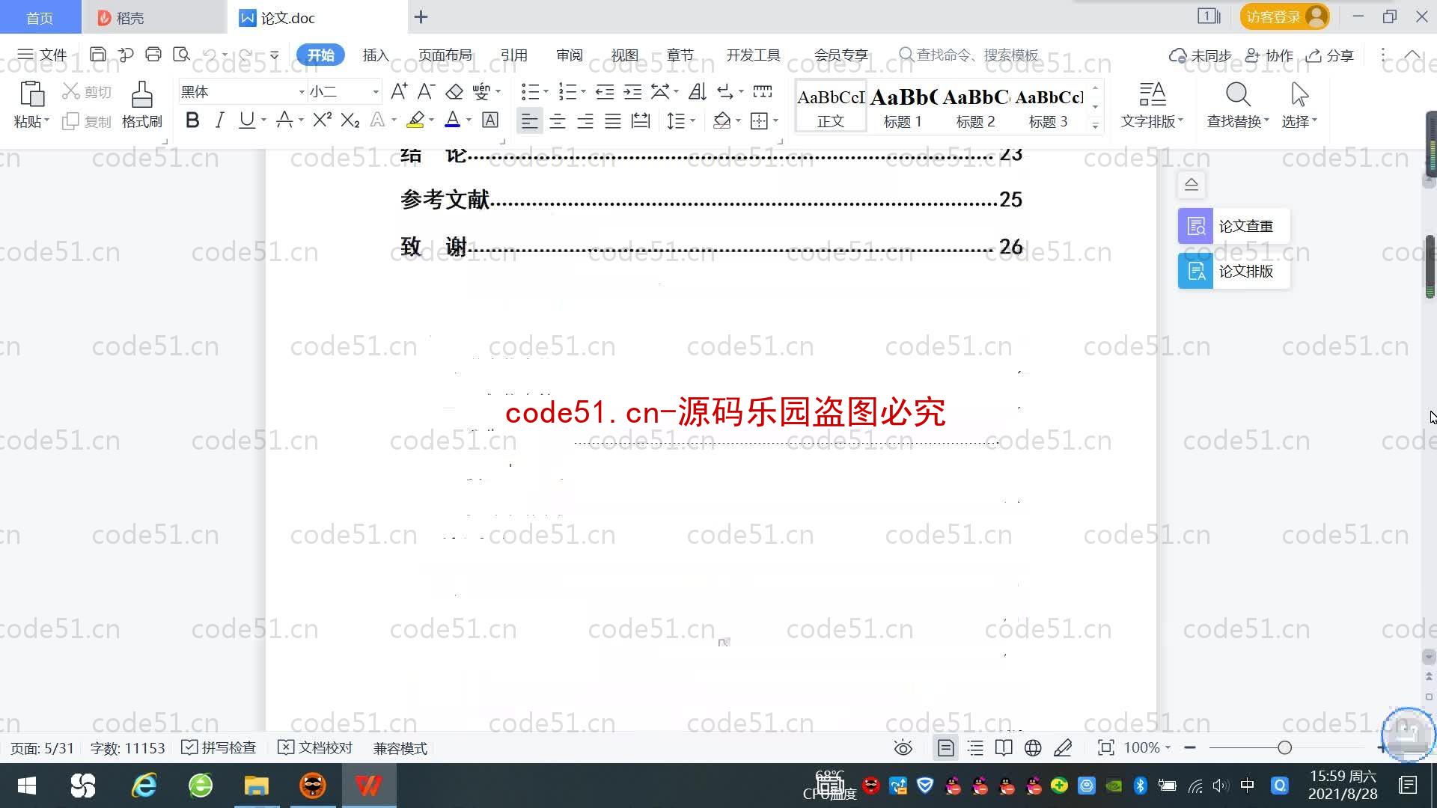Image resolution: width=1437 pixels, height=808 pixels.
Task: Click the pen writing mode icon
Action: click(1063, 747)
